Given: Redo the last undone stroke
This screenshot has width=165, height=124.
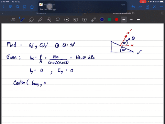Looking at the screenshot, I should point(140,7).
